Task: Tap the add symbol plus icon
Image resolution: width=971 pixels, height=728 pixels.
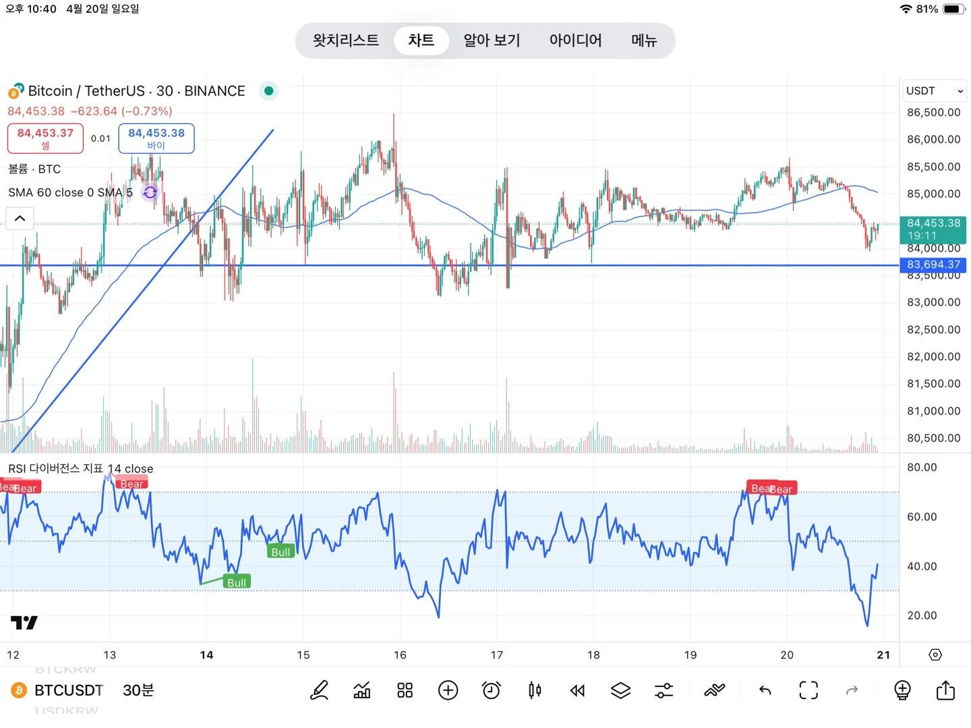Action: 448,690
